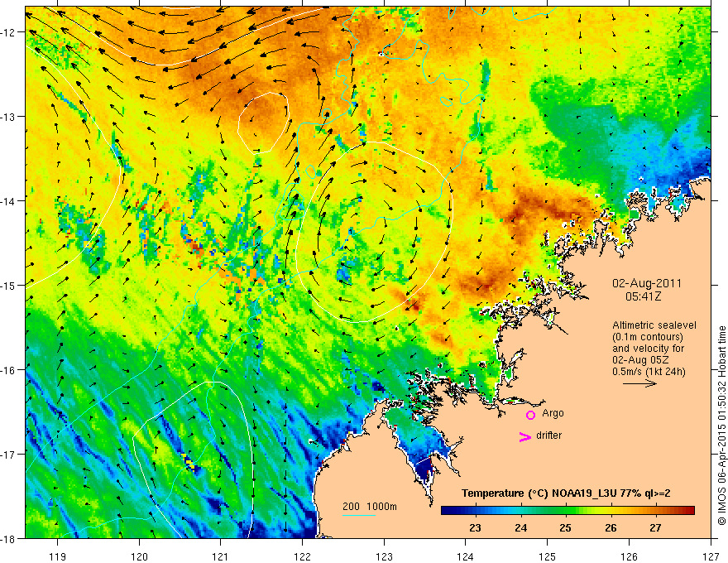The image size is (728, 563).
Task: Click the 0.5m/s velocity scale arrow
Action: coord(639,383)
